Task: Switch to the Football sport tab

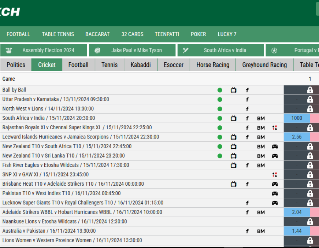Action: click(78, 65)
